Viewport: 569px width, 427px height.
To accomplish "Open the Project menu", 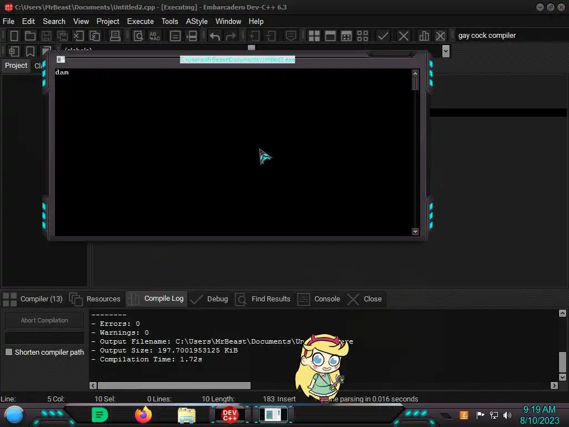I will click(108, 22).
